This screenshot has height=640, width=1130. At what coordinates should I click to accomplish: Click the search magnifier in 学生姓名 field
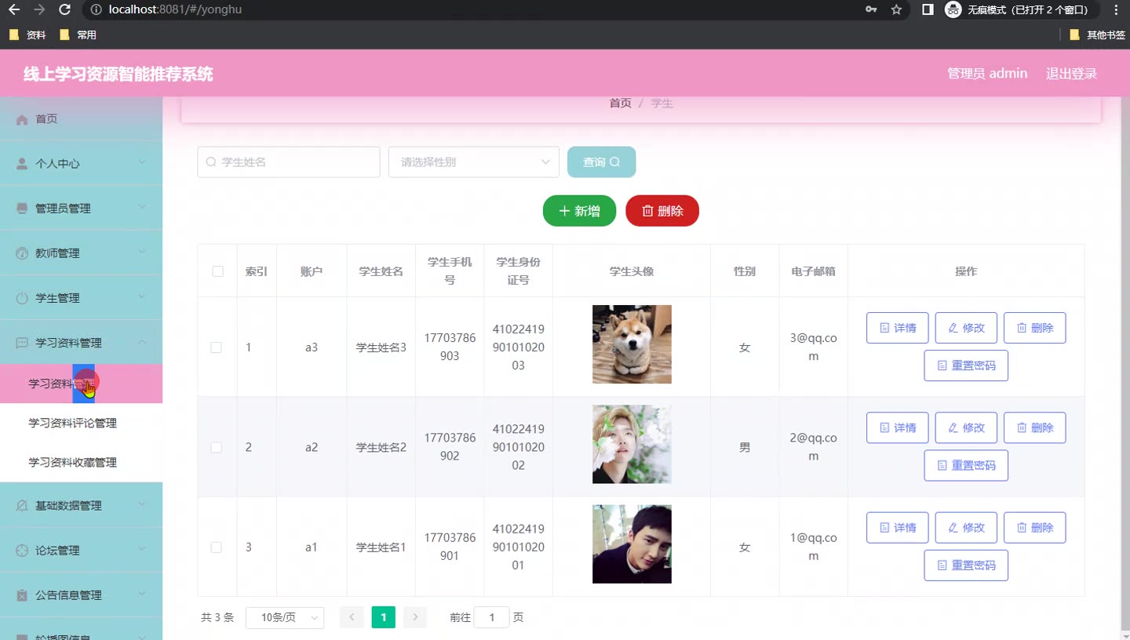point(211,162)
